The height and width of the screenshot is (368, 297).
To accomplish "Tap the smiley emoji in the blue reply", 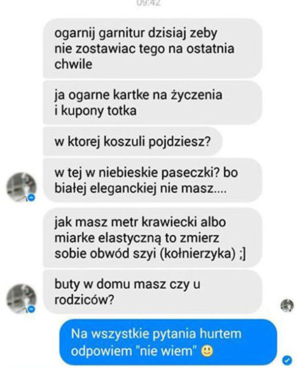I will (x=207, y=351).
